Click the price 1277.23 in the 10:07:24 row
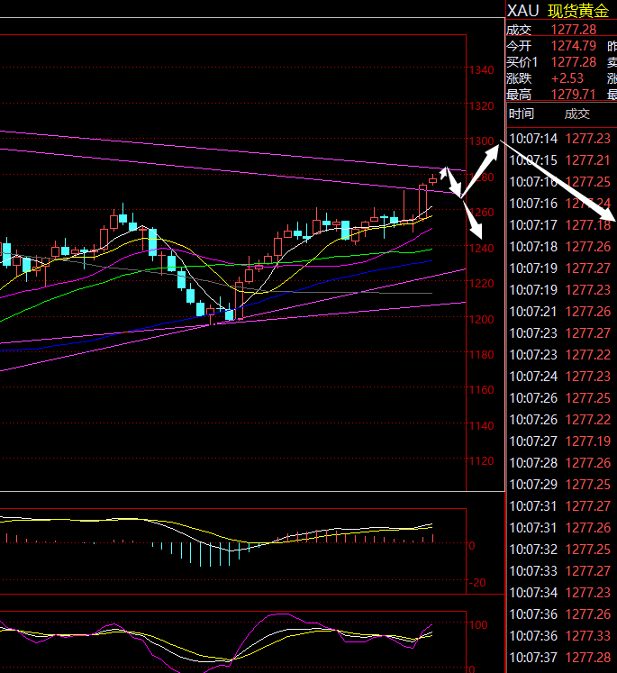 (588, 377)
